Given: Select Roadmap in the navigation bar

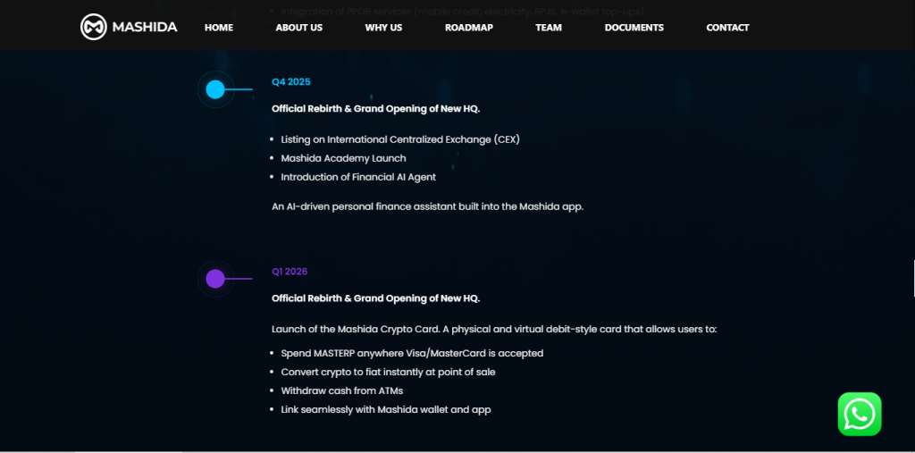Looking at the screenshot, I should (x=469, y=28).
